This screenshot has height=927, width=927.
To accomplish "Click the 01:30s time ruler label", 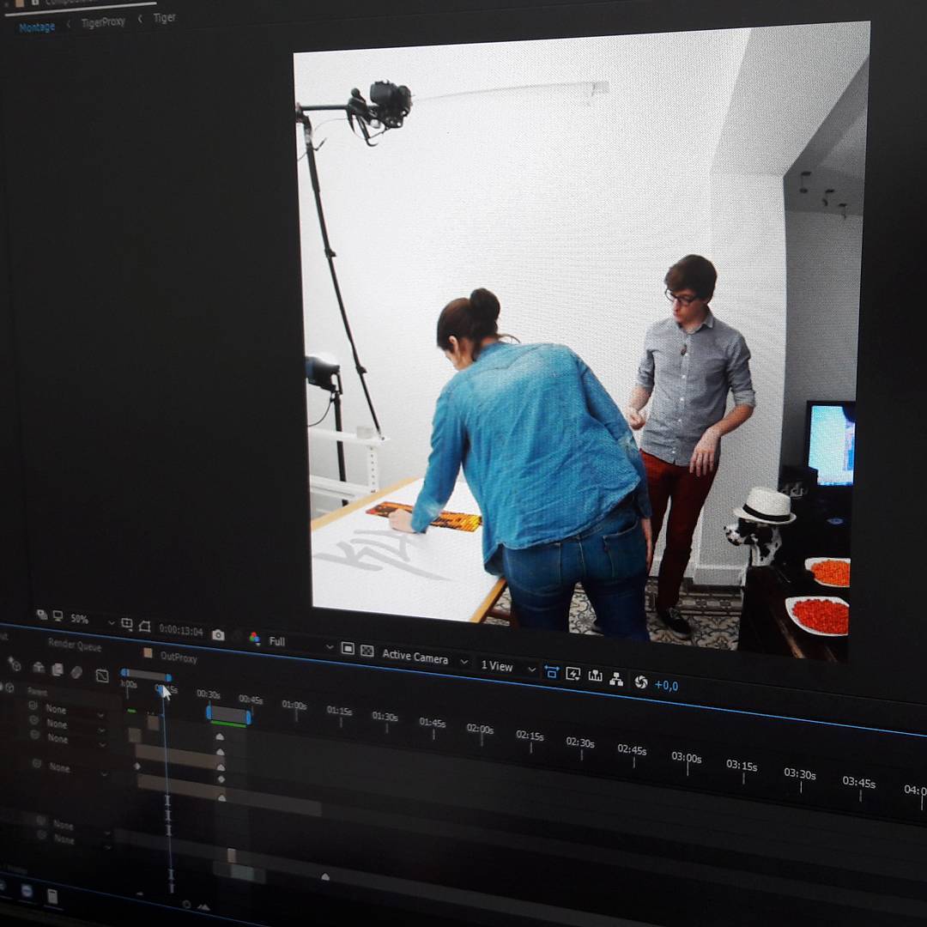I will click(x=385, y=716).
